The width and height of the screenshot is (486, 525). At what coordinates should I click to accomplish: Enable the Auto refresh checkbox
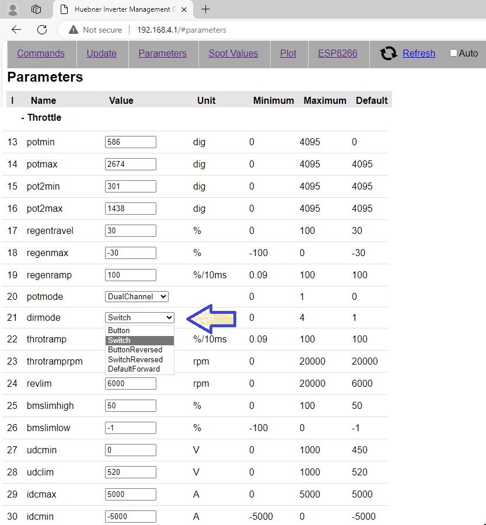point(453,53)
